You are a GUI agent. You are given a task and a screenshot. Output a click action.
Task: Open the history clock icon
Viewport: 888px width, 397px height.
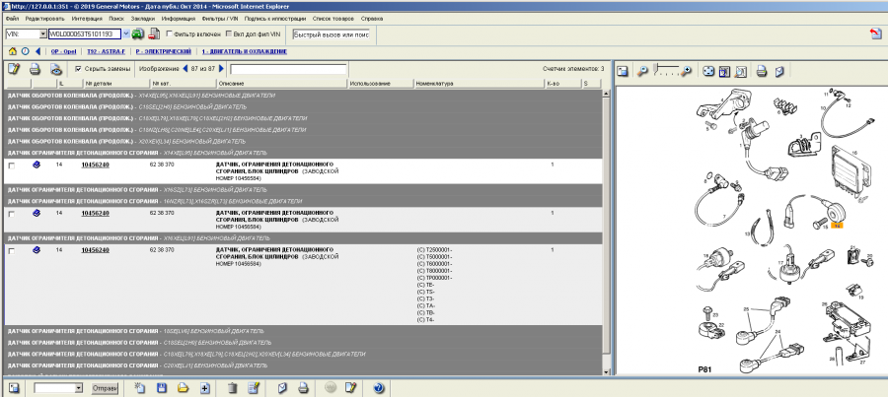coord(25,51)
